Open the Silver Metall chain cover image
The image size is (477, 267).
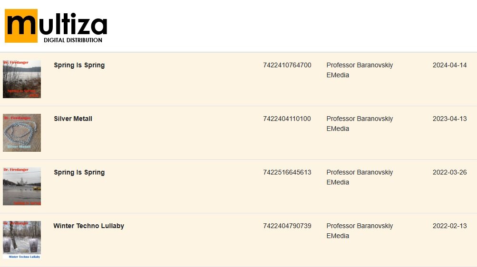(x=22, y=133)
